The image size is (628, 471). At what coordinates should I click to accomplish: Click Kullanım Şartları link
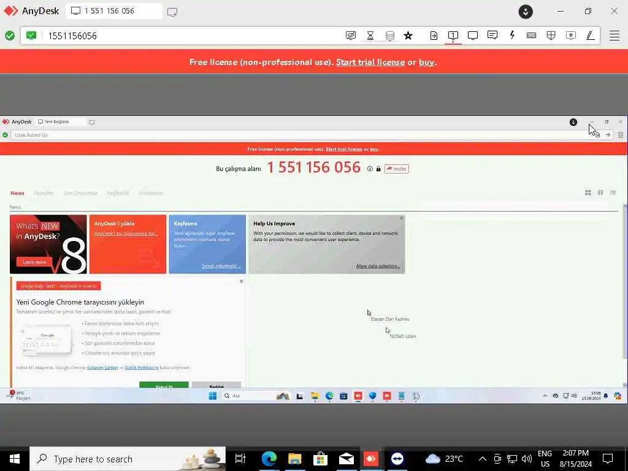point(102,368)
